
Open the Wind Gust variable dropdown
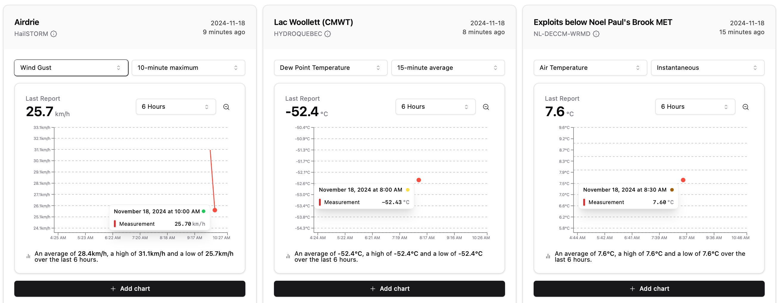pyautogui.click(x=71, y=68)
